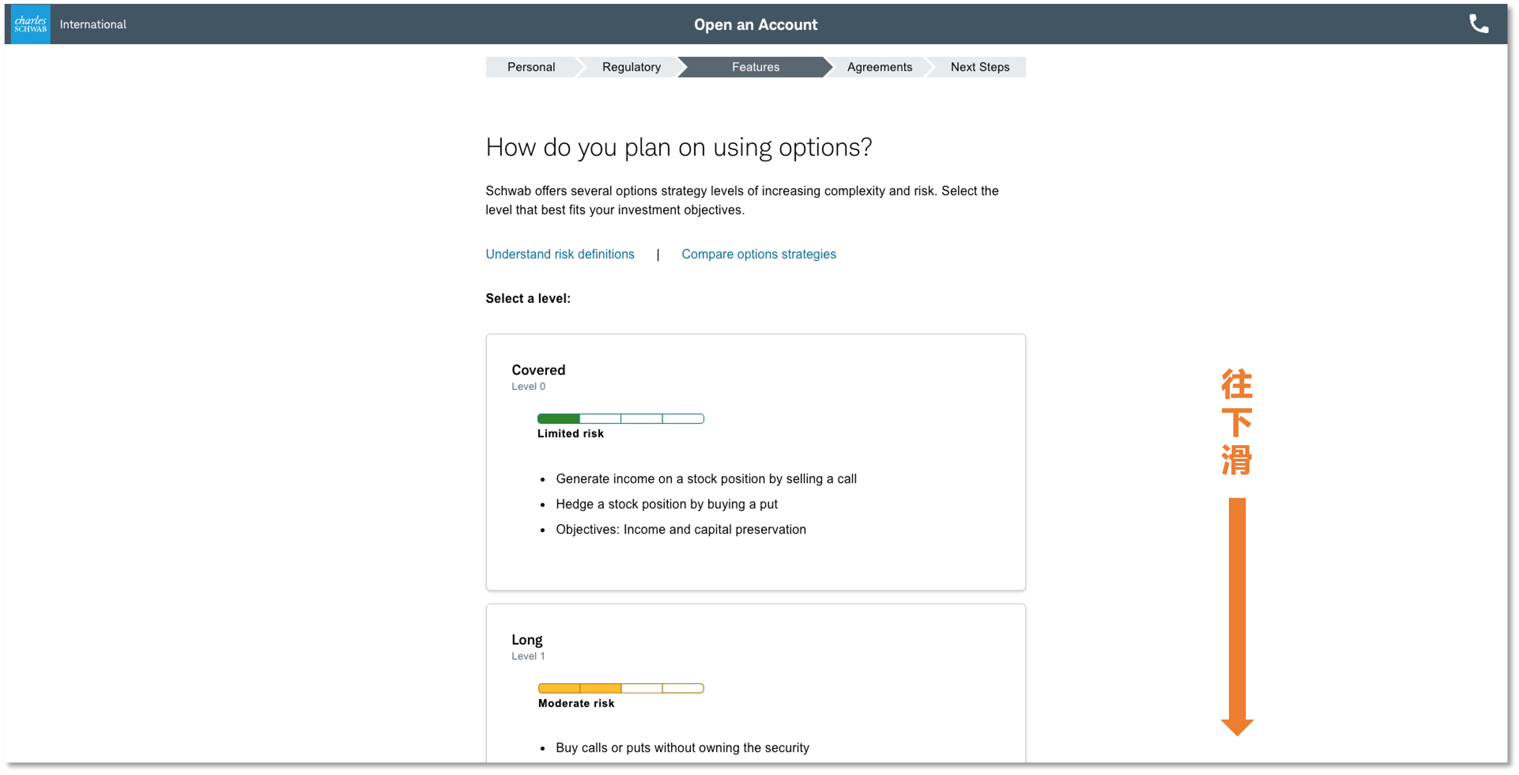Click the Charles Schwab logo

click(30, 24)
